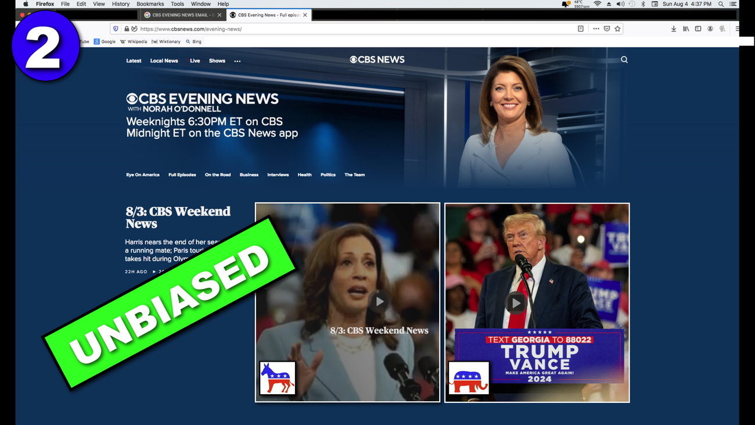Open the Bookmarks menu
Screen dimensions: 755x425
[x=150, y=4]
